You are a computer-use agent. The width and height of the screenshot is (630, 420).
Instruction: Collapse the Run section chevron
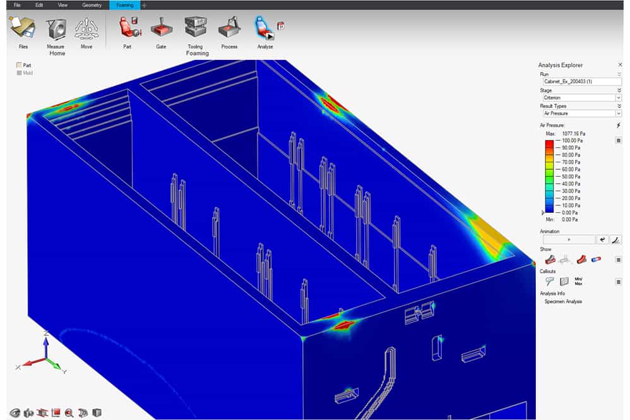(619, 75)
